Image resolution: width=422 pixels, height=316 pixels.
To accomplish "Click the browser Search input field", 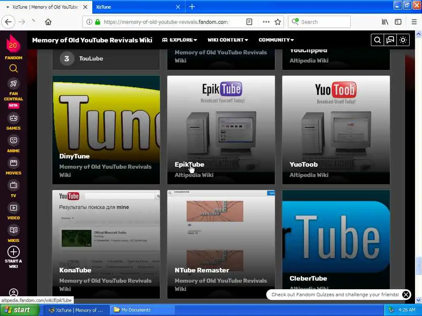I will pos(319,22).
